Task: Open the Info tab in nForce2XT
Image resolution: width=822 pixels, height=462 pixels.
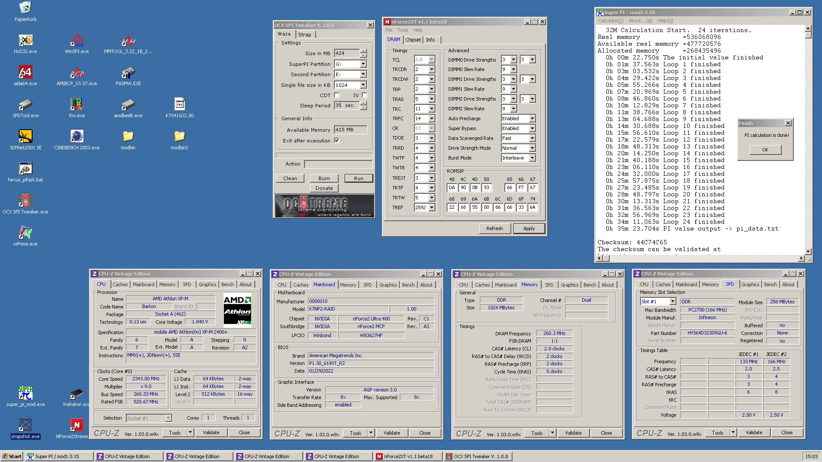Action: pyautogui.click(x=430, y=40)
